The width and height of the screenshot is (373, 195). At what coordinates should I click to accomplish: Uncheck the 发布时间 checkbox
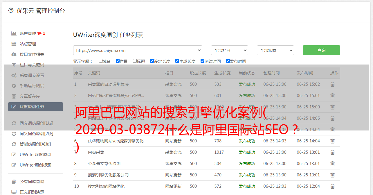pos(228,61)
